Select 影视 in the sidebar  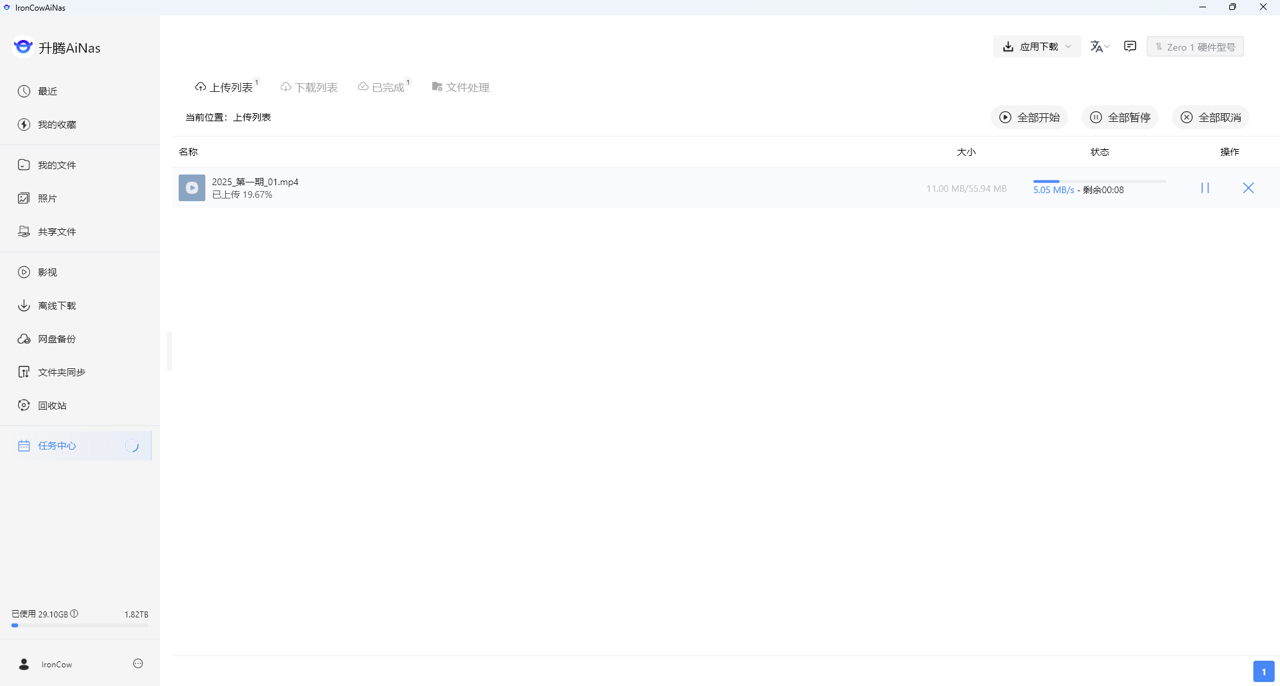pyautogui.click(x=47, y=272)
